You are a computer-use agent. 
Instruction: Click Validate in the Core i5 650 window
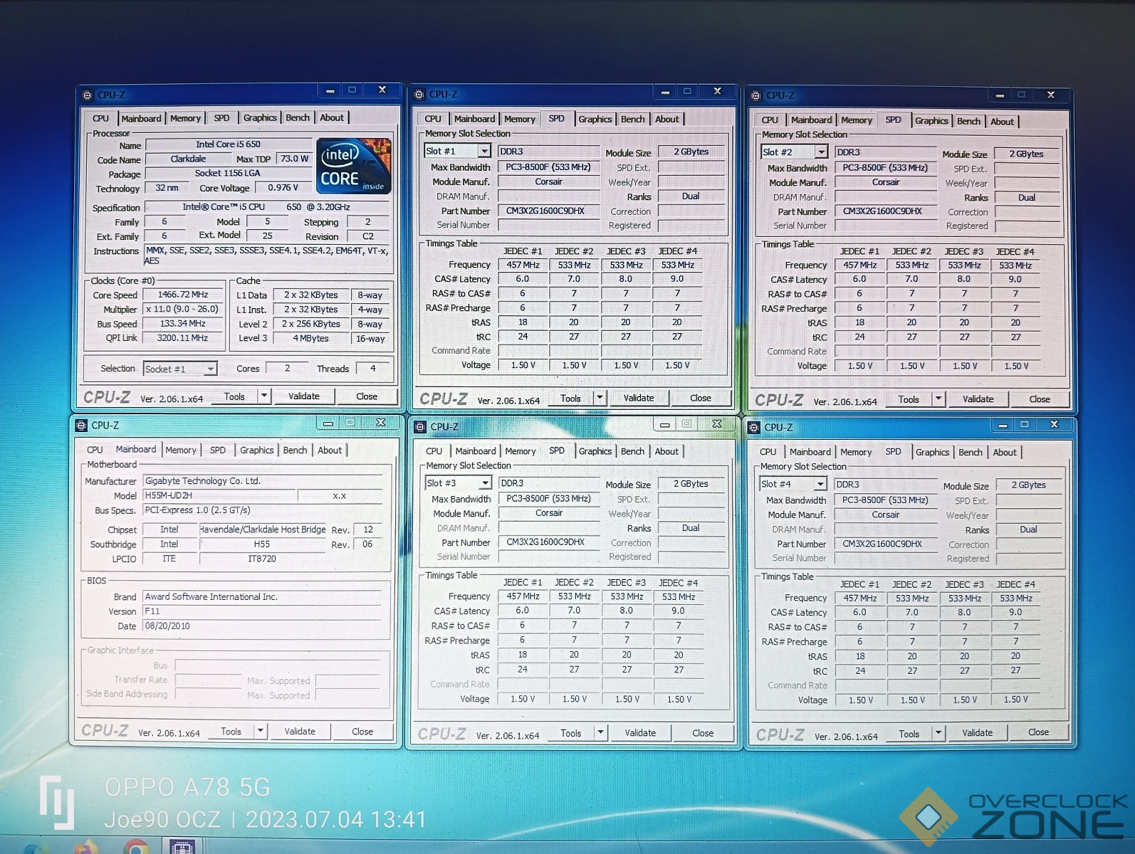(x=304, y=396)
